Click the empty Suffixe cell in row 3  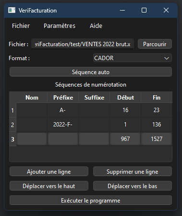click(x=94, y=139)
